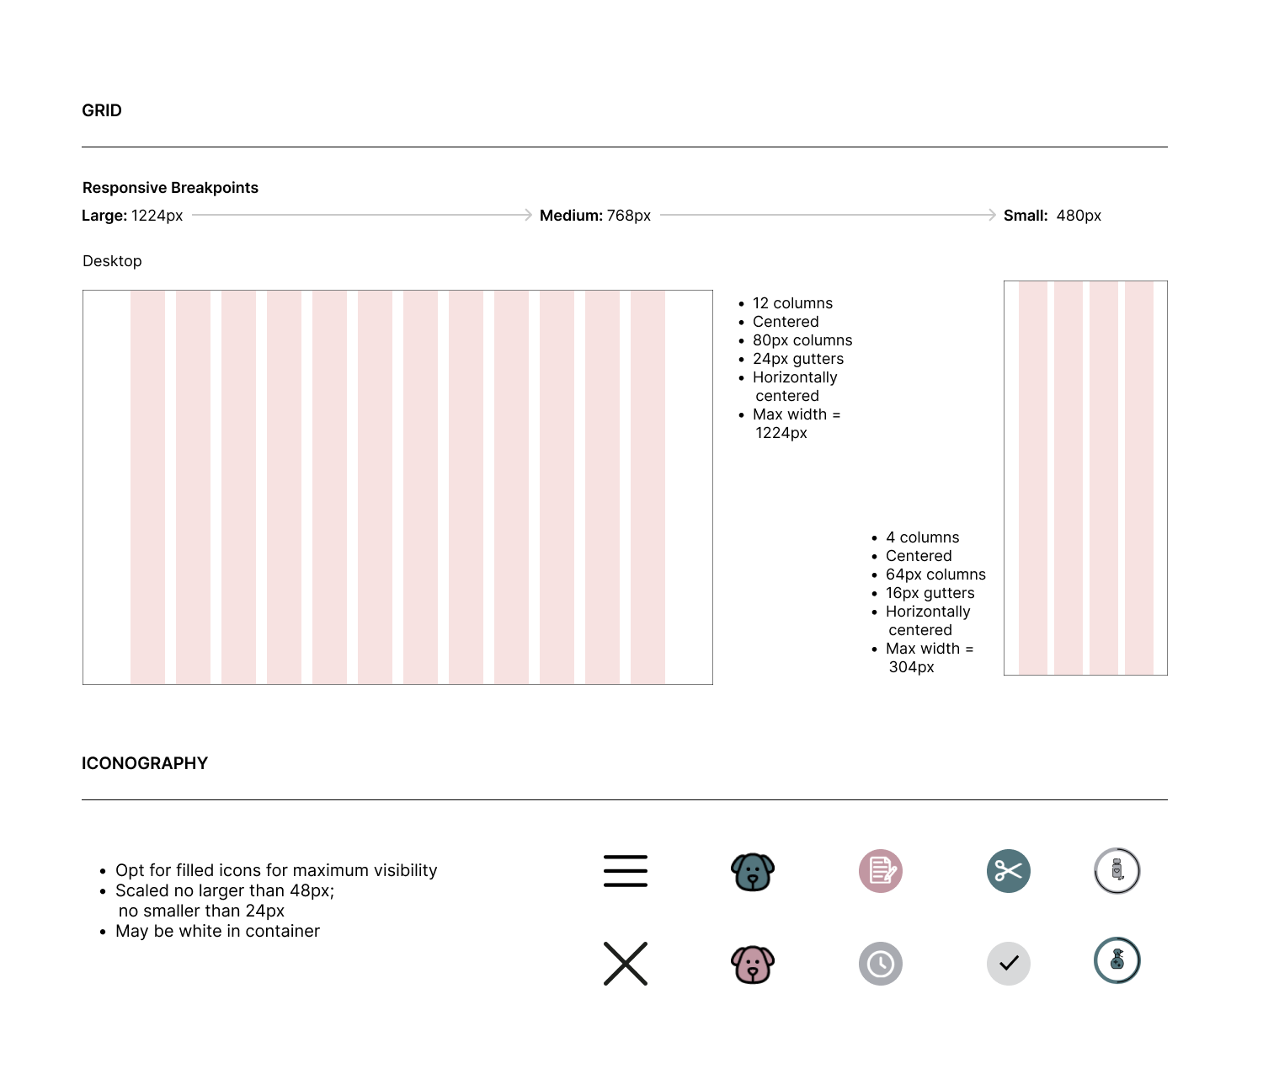This screenshot has height=1085, width=1263.
Task: Click the arrow pointing to Small breakpoint
Action: (828, 215)
